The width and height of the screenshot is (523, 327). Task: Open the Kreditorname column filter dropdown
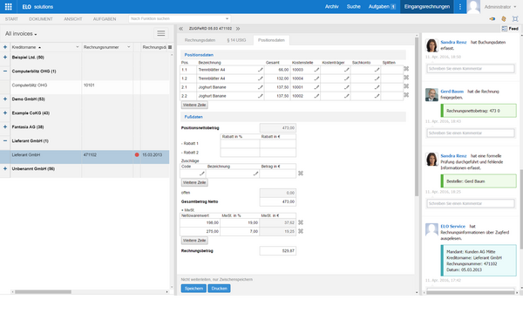click(78, 47)
